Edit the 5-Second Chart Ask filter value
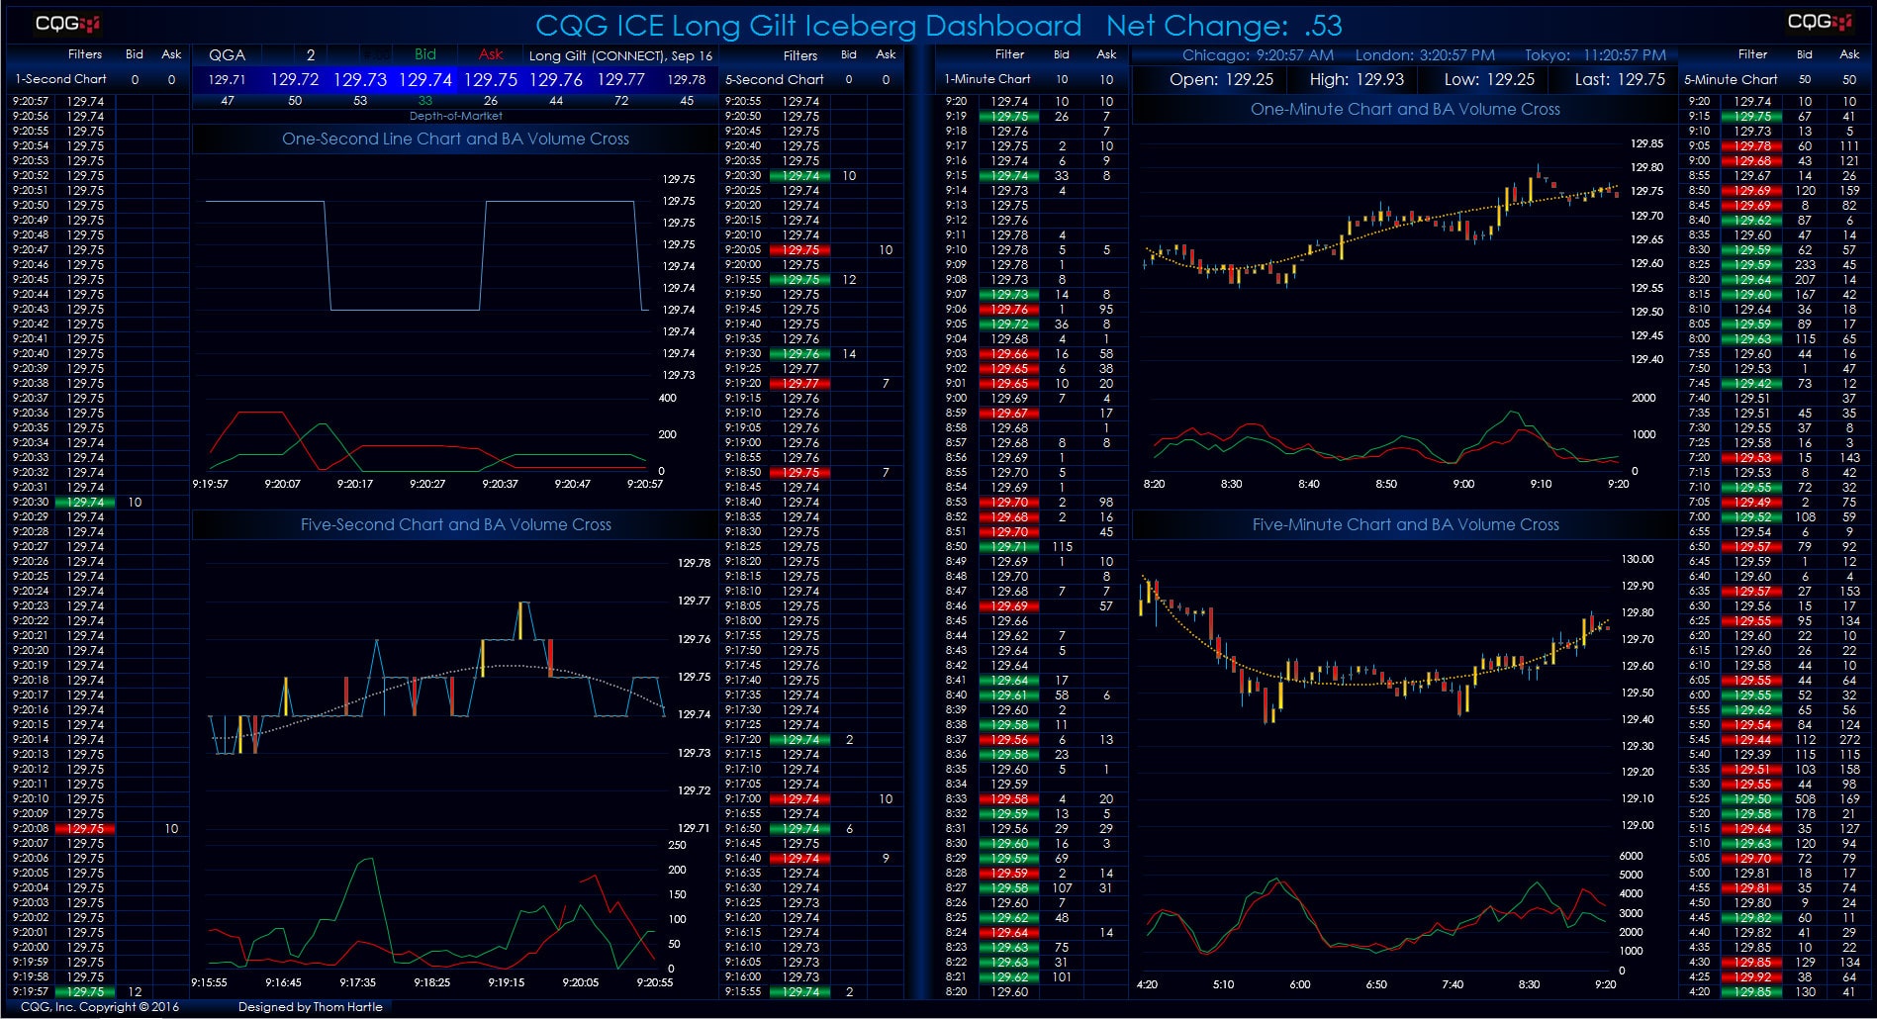 click(x=886, y=79)
